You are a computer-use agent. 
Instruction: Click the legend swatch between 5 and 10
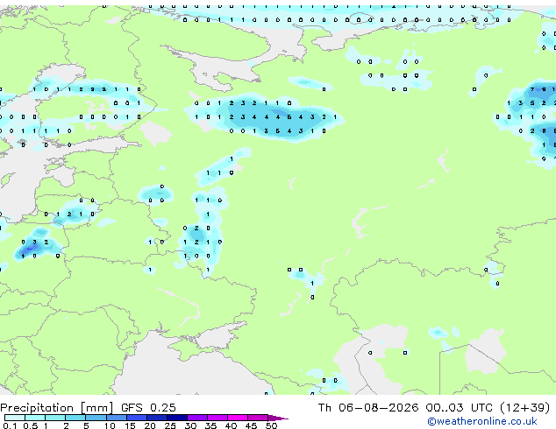point(96,418)
